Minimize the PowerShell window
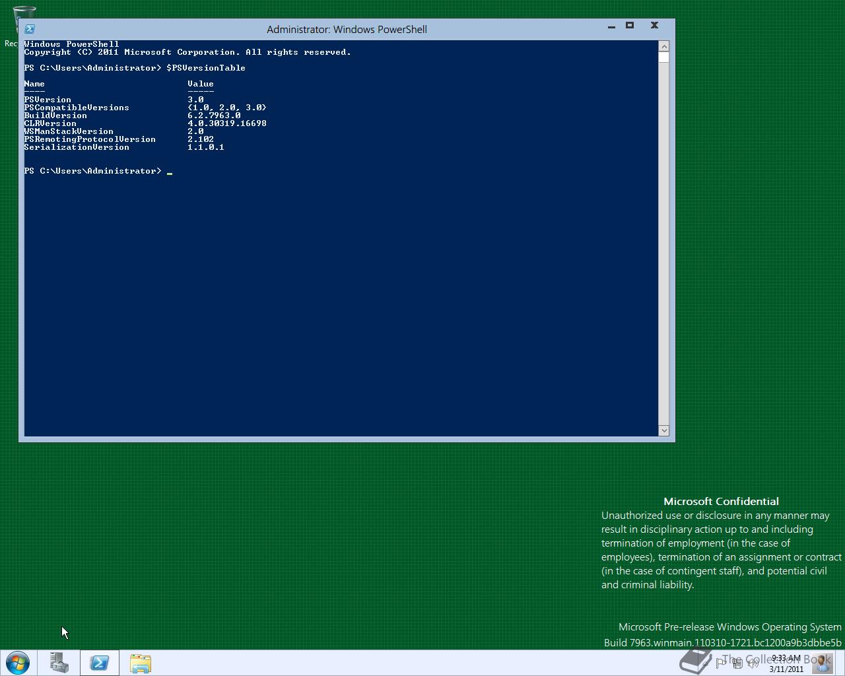This screenshot has height=676, width=845. [x=611, y=26]
